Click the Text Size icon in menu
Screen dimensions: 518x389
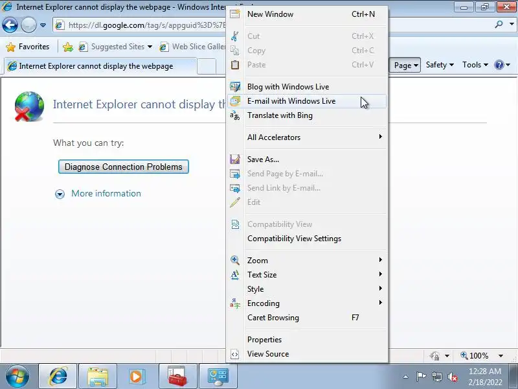point(235,274)
